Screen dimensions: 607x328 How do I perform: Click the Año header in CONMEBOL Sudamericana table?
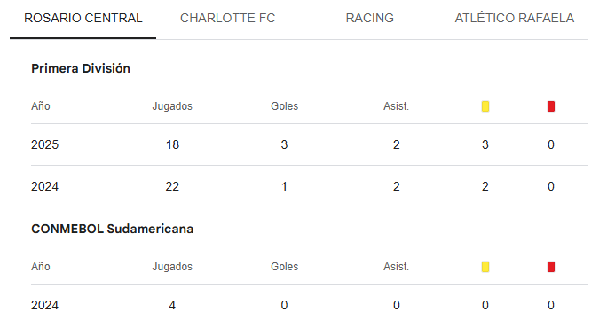[x=41, y=267]
